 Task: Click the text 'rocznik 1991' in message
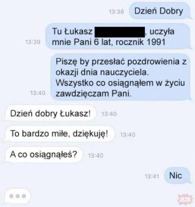[141, 42]
